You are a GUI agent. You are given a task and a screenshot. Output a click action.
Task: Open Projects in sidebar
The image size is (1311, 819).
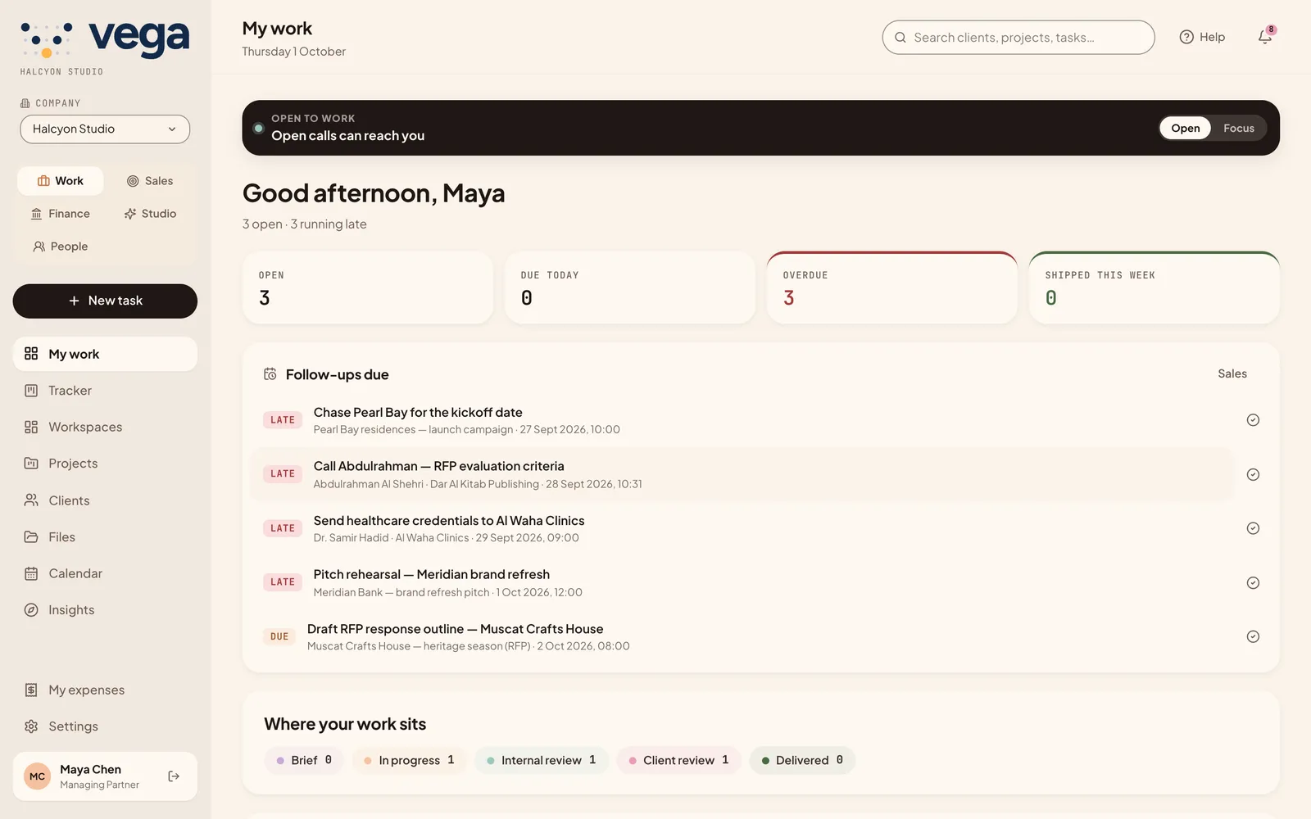(105, 464)
